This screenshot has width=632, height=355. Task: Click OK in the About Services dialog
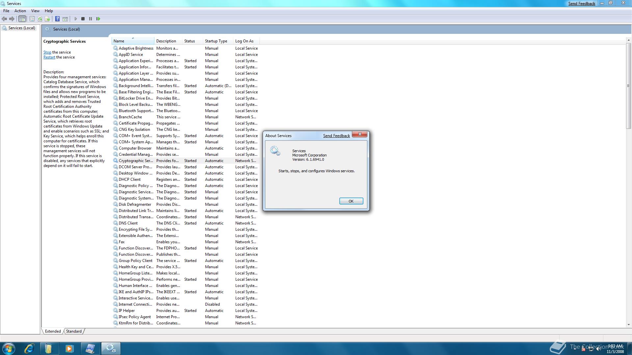[351, 201]
